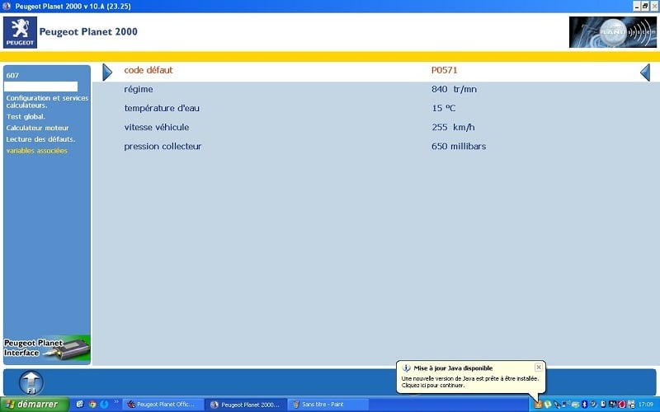The width and height of the screenshot is (660, 412).
Task: Select the code défaut row label
Action: (x=148, y=70)
